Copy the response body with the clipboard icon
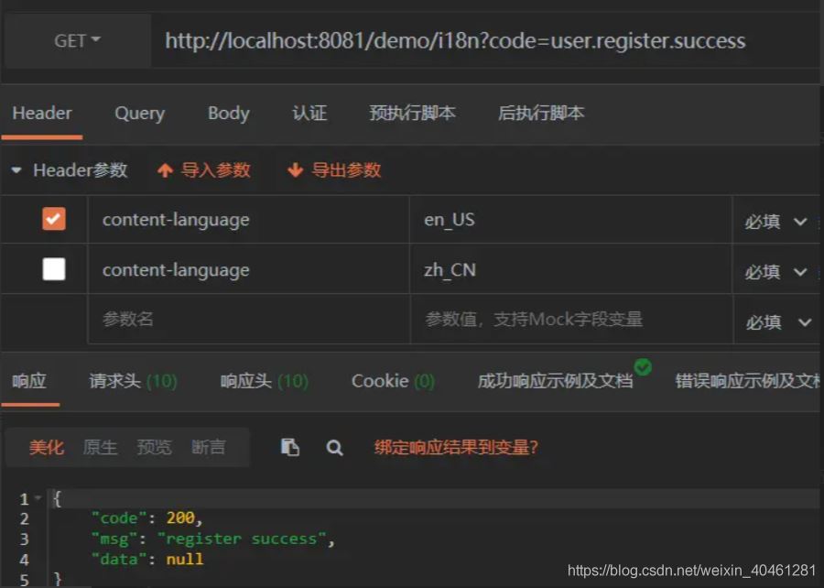 point(291,447)
